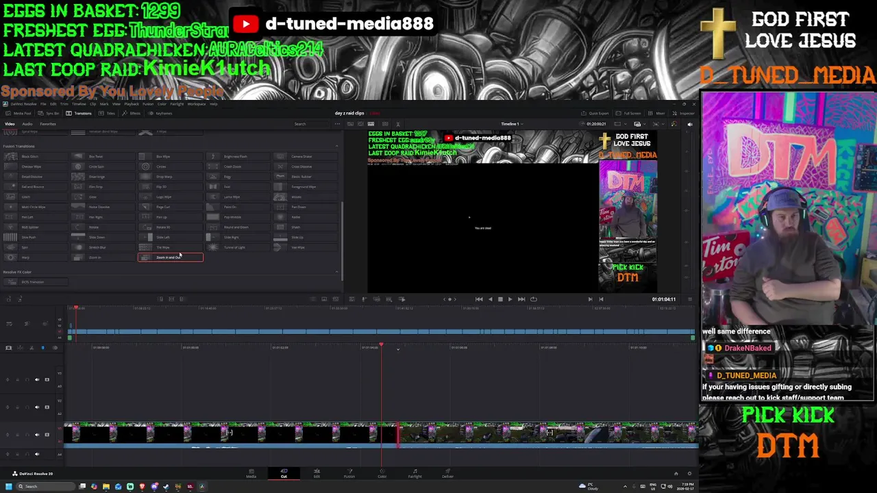Open Project Manager home icon

pos(676,473)
